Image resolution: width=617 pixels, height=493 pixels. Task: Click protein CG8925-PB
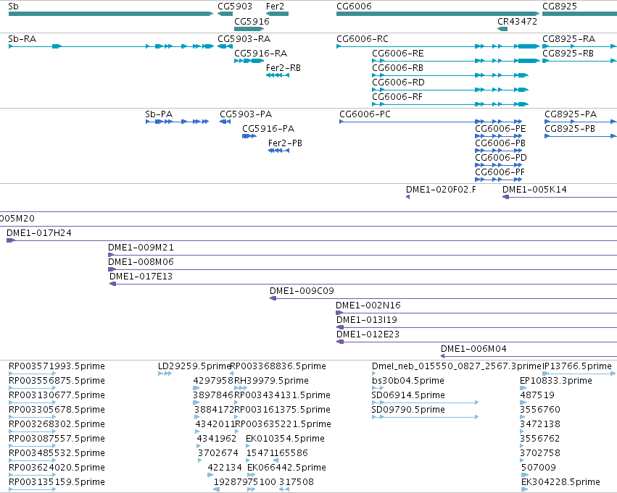point(570,129)
